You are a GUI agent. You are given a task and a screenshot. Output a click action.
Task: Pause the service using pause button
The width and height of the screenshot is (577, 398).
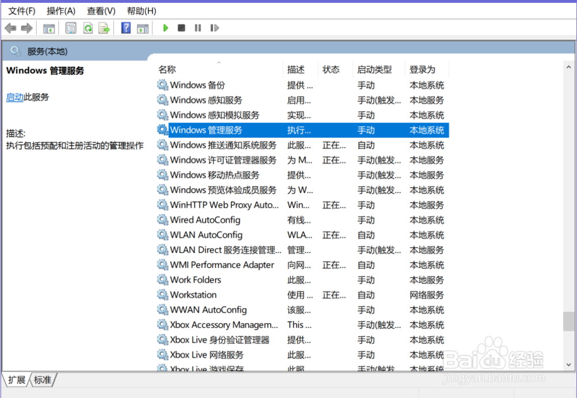pyautogui.click(x=198, y=28)
